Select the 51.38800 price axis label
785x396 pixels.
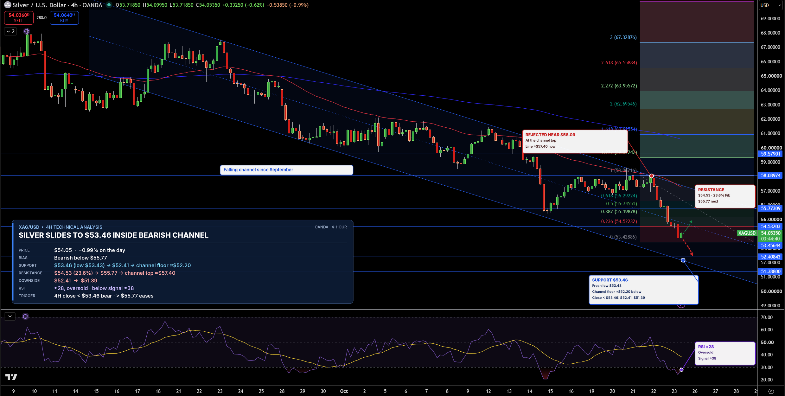pyautogui.click(x=770, y=271)
